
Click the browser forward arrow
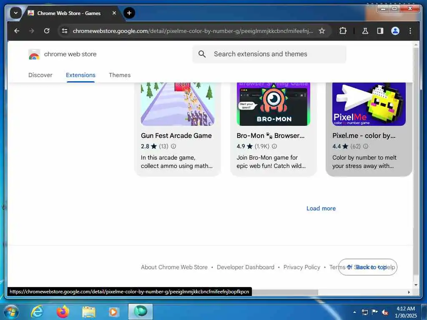[x=32, y=31]
